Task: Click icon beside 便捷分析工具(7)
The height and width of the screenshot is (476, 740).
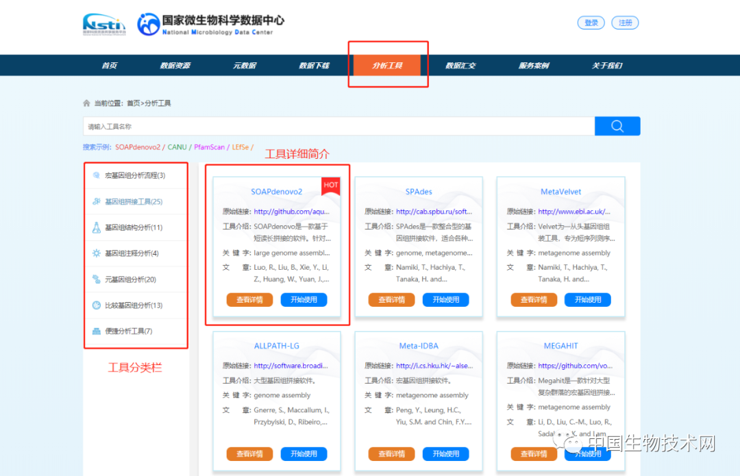Action: [97, 331]
